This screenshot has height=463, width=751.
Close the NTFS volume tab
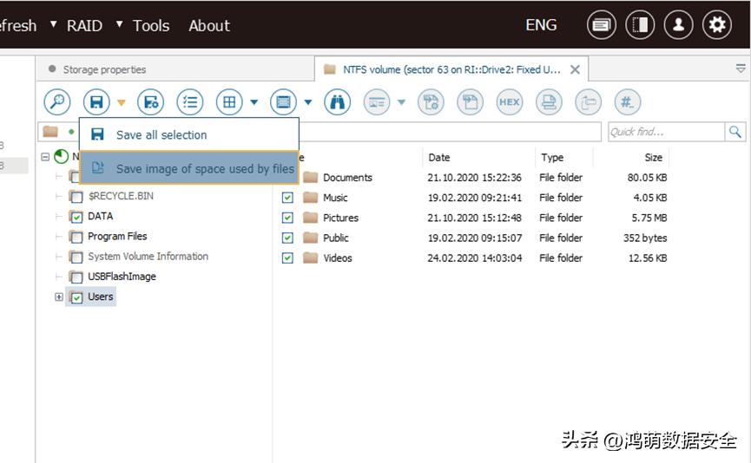(x=575, y=70)
